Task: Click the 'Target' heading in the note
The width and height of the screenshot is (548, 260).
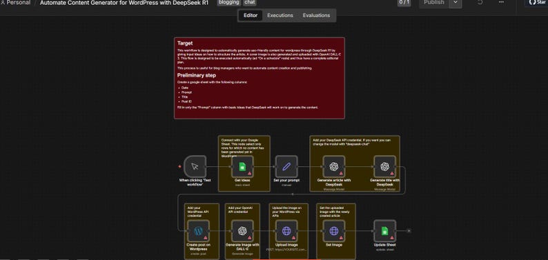Action: click(185, 43)
